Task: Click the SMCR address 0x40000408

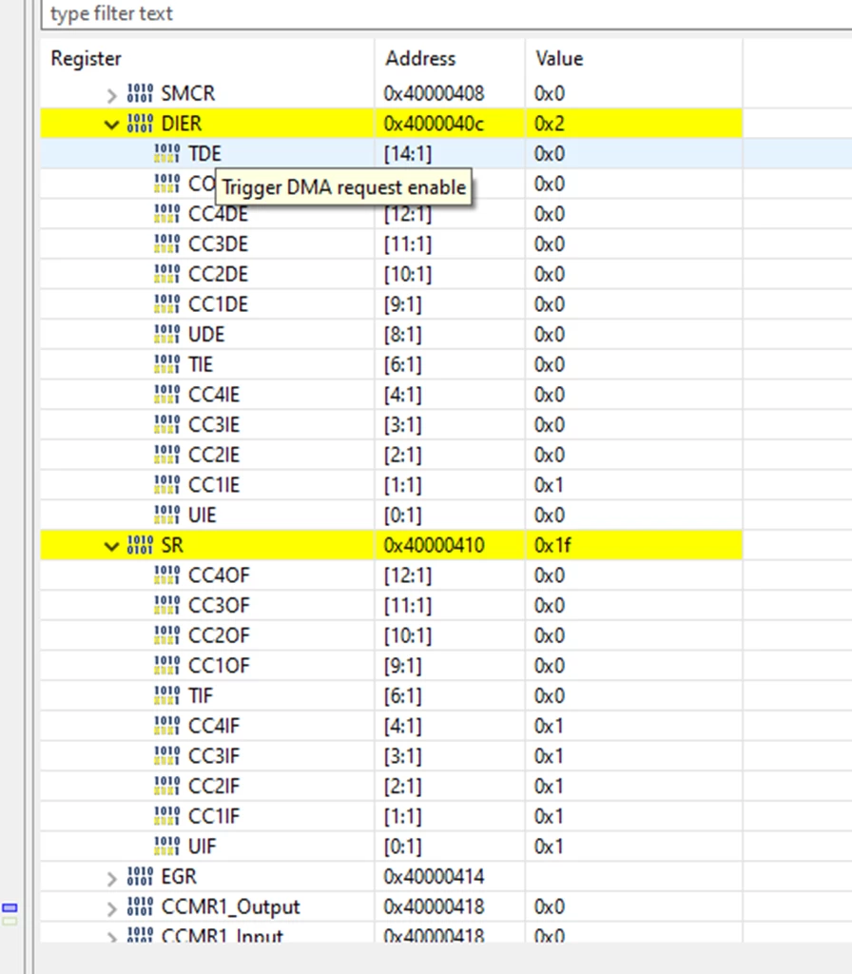Action: (x=434, y=93)
